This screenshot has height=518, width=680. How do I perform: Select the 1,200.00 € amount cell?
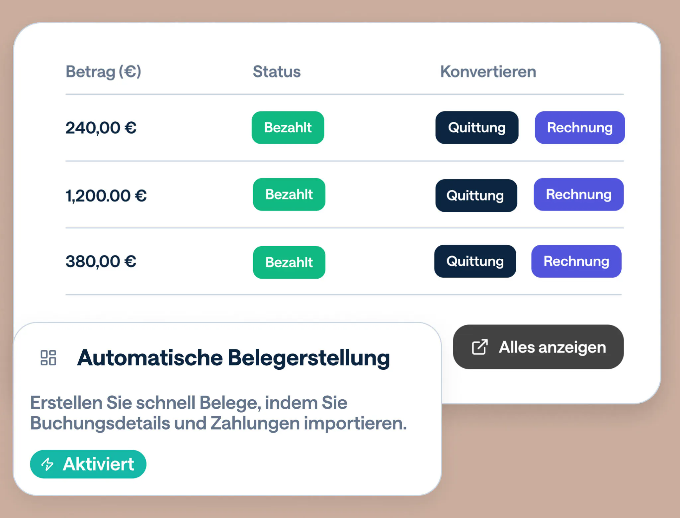[x=106, y=195]
